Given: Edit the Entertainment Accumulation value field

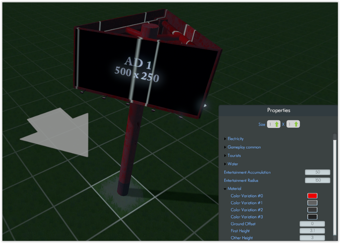Looking at the screenshot, I should [x=317, y=172].
